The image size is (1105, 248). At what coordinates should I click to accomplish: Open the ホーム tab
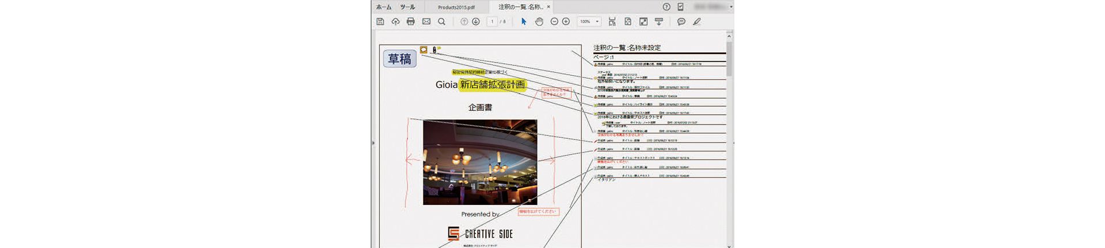[x=384, y=7]
